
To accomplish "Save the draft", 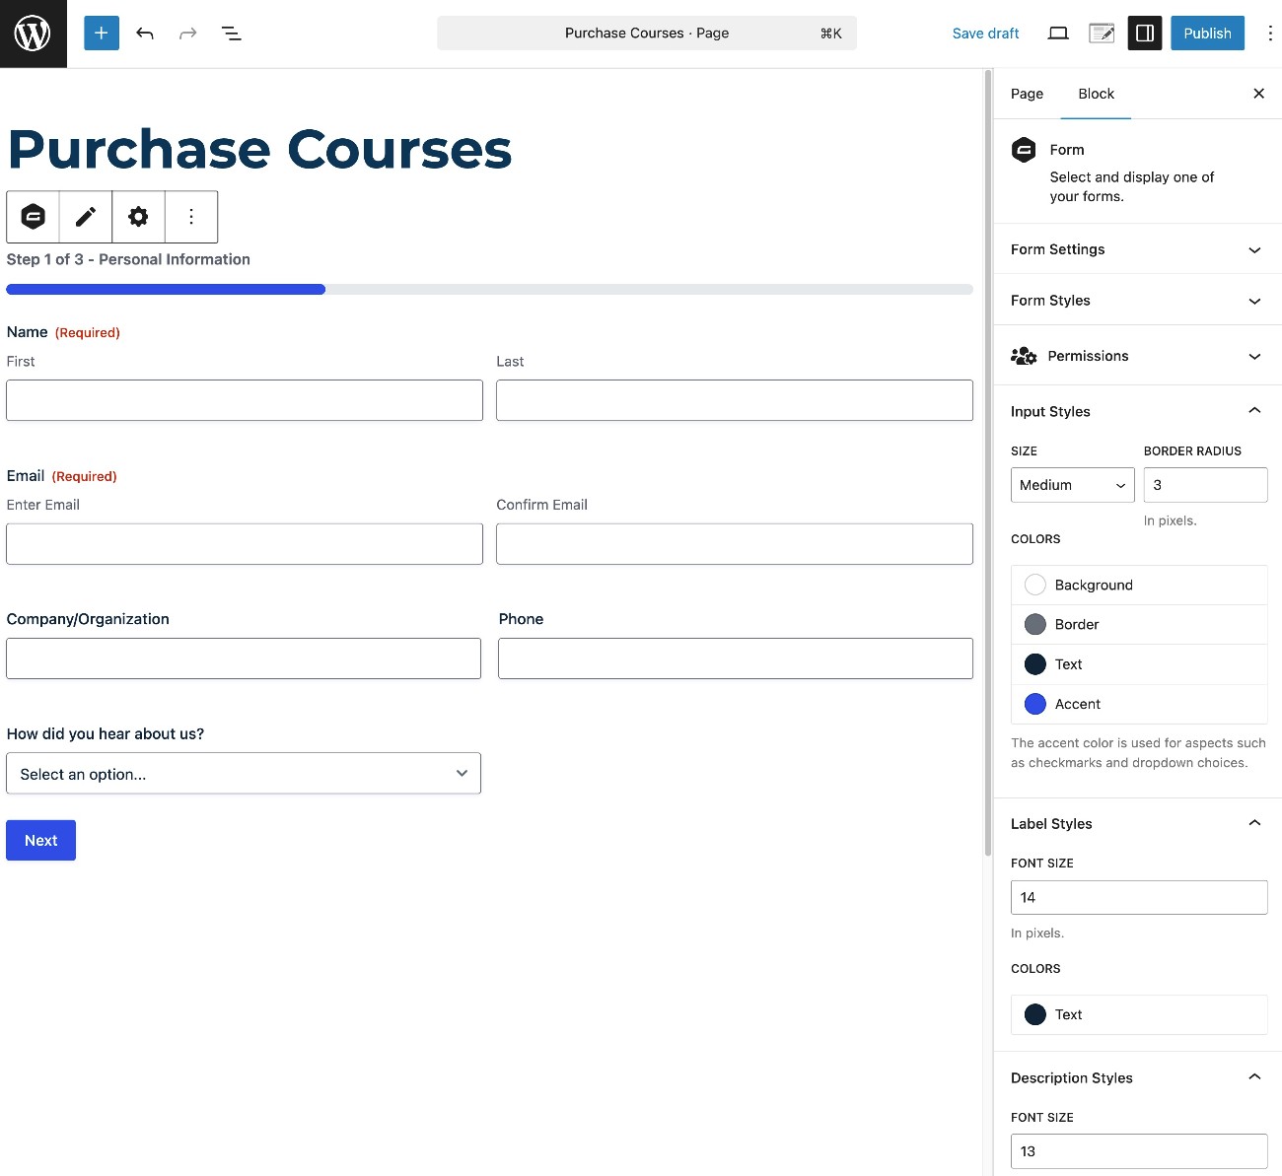I will (x=985, y=33).
